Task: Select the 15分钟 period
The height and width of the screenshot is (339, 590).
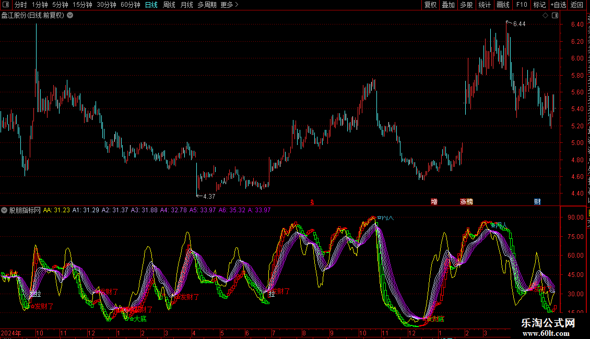Action: tap(82, 5)
